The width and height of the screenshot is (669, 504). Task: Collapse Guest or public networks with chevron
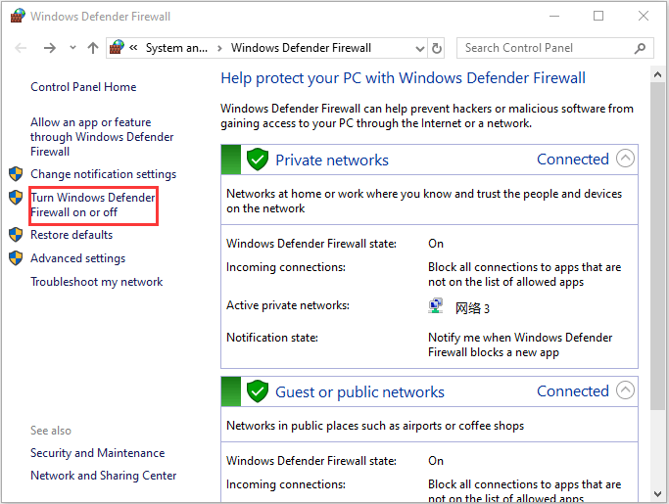[625, 390]
